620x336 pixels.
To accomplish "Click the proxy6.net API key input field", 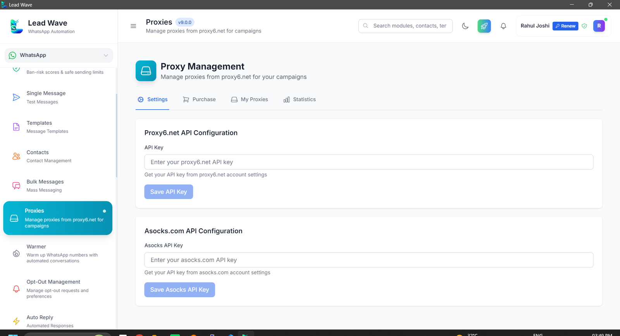I will 369,162.
